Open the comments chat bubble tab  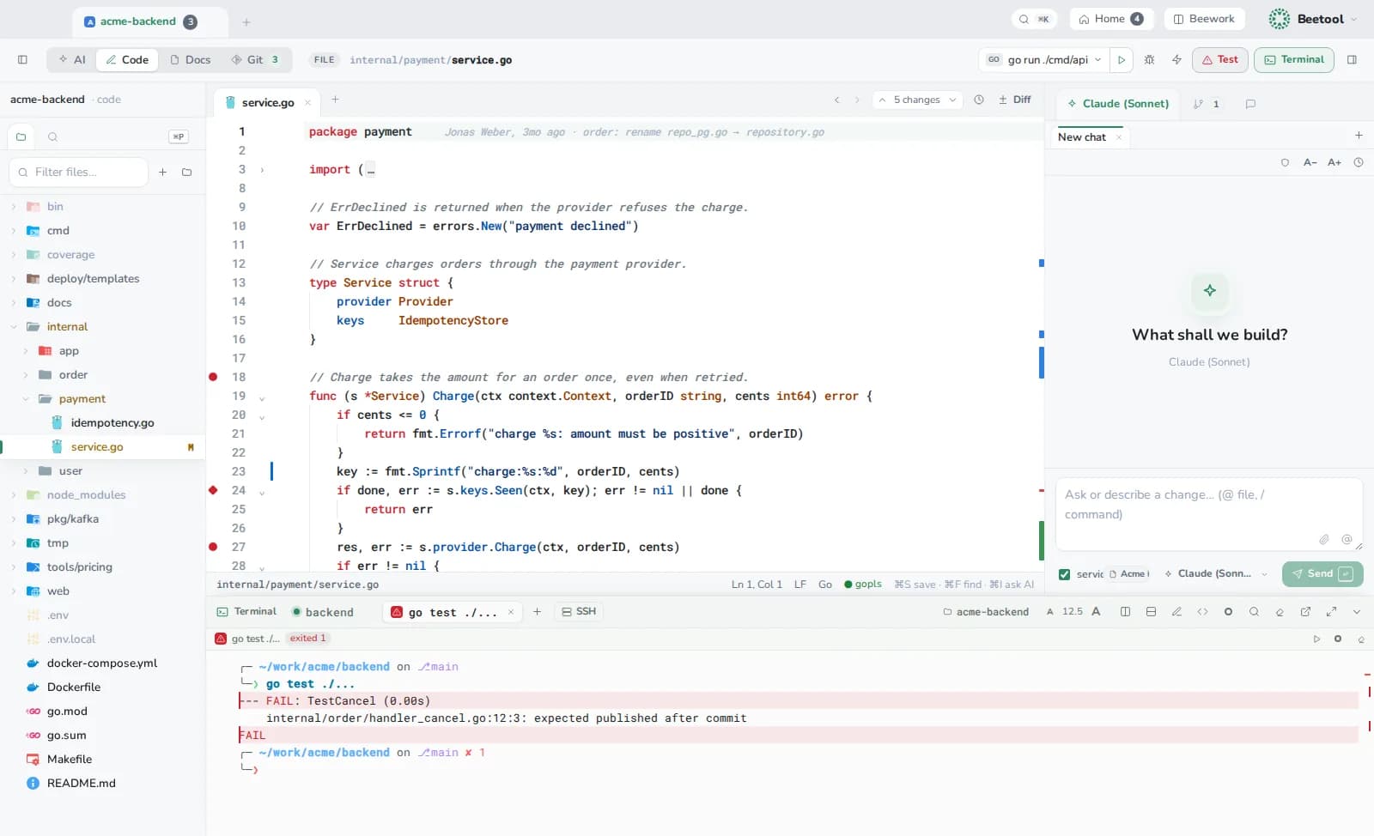[x=1250, y=104]
